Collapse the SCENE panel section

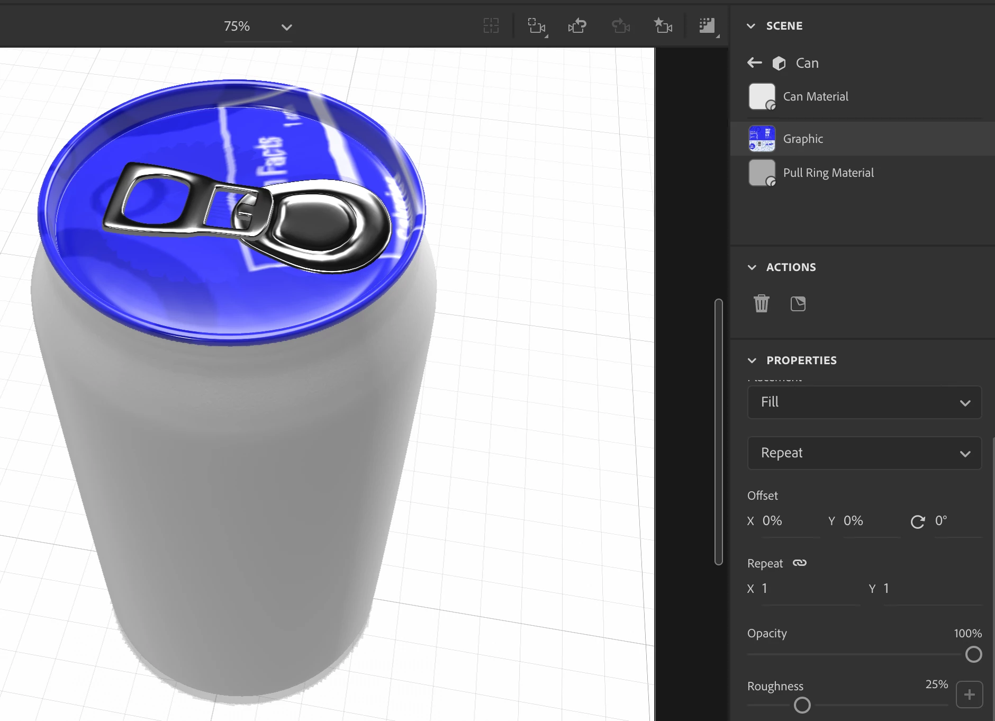click(751, 26)
